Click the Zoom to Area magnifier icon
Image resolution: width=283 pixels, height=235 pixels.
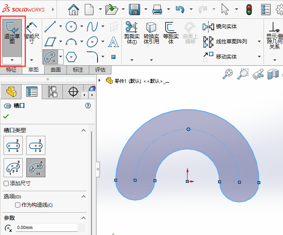[x=243, y=74]
